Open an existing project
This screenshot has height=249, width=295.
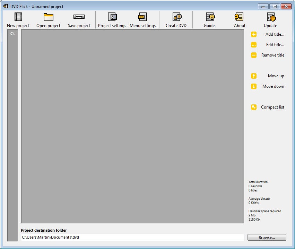tap(48, 19)
